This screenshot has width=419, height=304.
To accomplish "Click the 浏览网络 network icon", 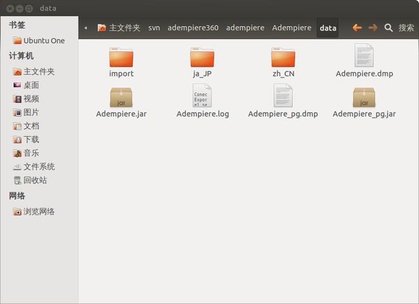I will coord(17,212).
